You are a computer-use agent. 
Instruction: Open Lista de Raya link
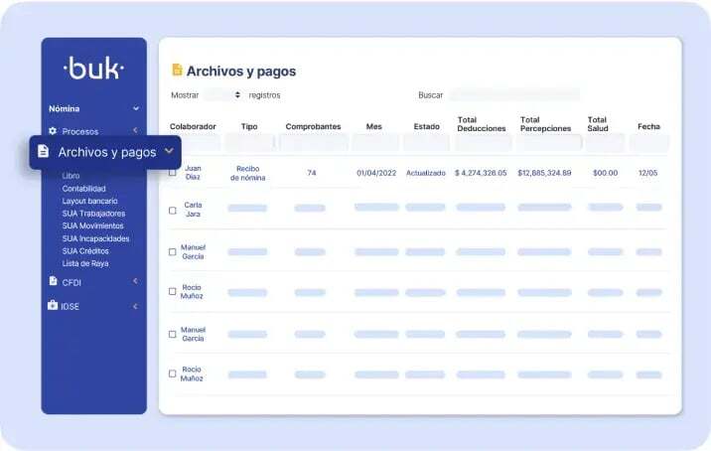click(85, 263)
